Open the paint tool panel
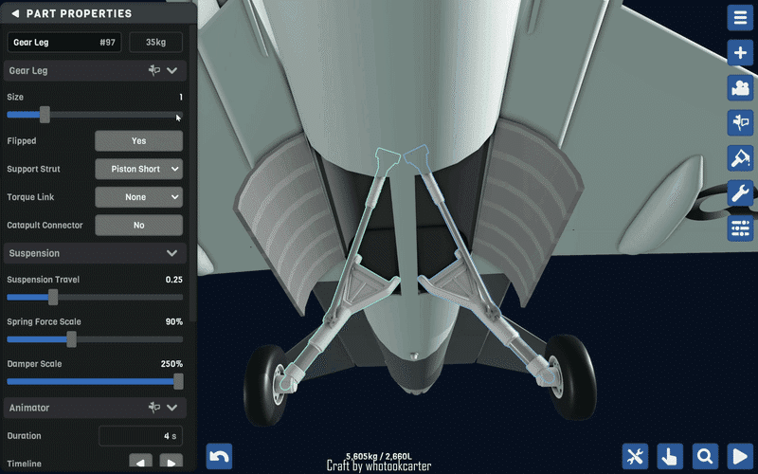 point(740,158)
